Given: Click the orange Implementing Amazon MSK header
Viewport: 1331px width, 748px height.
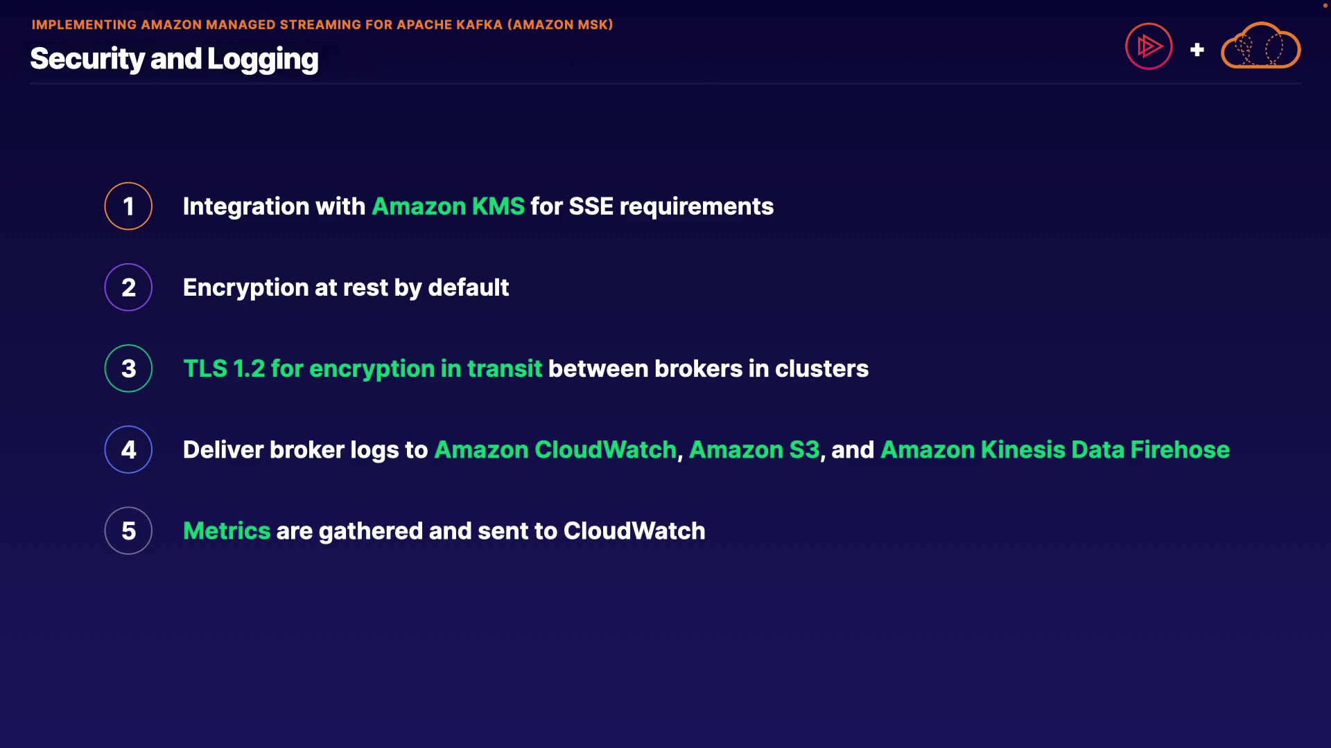Looking at the screenshot, I should pyautogui.click(x=322, y=25).
